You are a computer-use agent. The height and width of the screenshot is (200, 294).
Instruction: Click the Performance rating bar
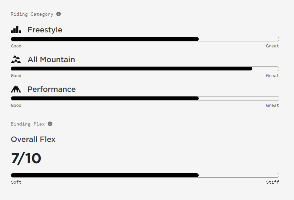[x=145, y=98]
